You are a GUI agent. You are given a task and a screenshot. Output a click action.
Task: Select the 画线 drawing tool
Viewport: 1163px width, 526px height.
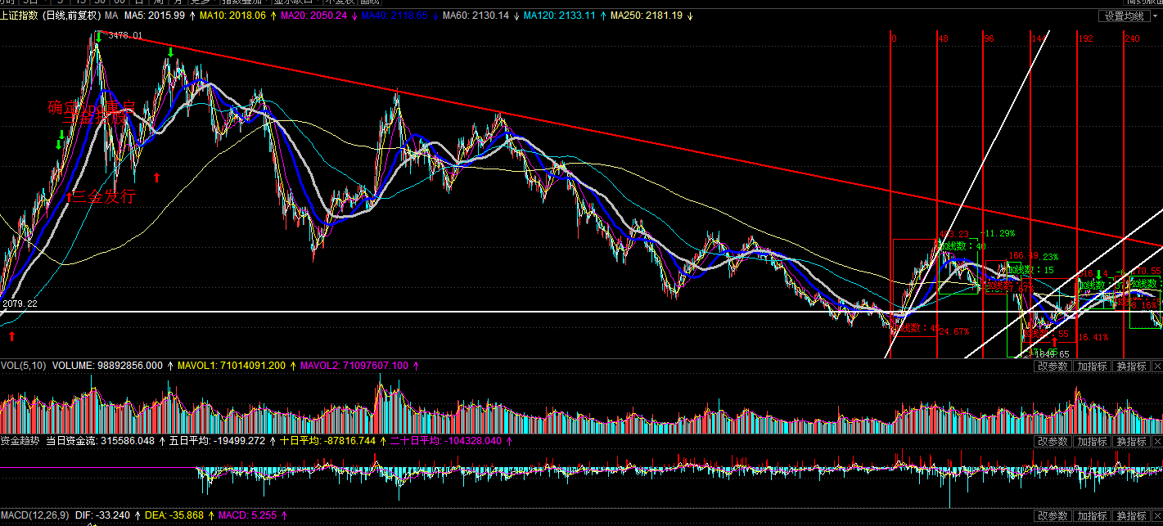[x=372, y=2]
